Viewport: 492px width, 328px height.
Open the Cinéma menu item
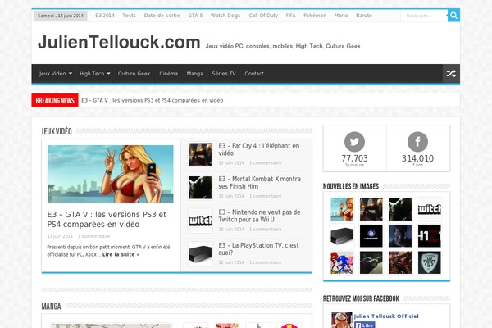[168, 74]
